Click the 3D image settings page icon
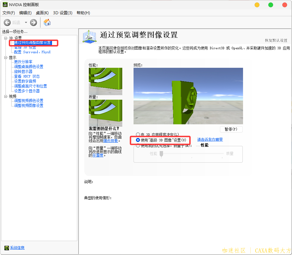Image resolution: width=292 pixels, height=255 pixels. [x=89, y=37]
